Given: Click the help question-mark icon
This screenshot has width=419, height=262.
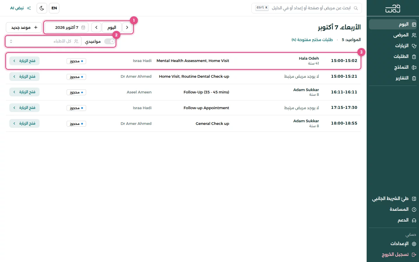Looking at the screenshot, I should [414, 209].
